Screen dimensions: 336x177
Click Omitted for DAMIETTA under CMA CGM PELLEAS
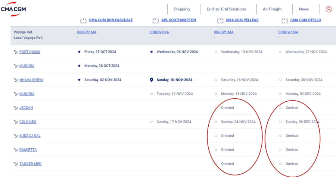click(227, 150)
